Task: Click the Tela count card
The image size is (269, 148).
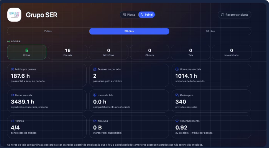Action: (190, 52)
